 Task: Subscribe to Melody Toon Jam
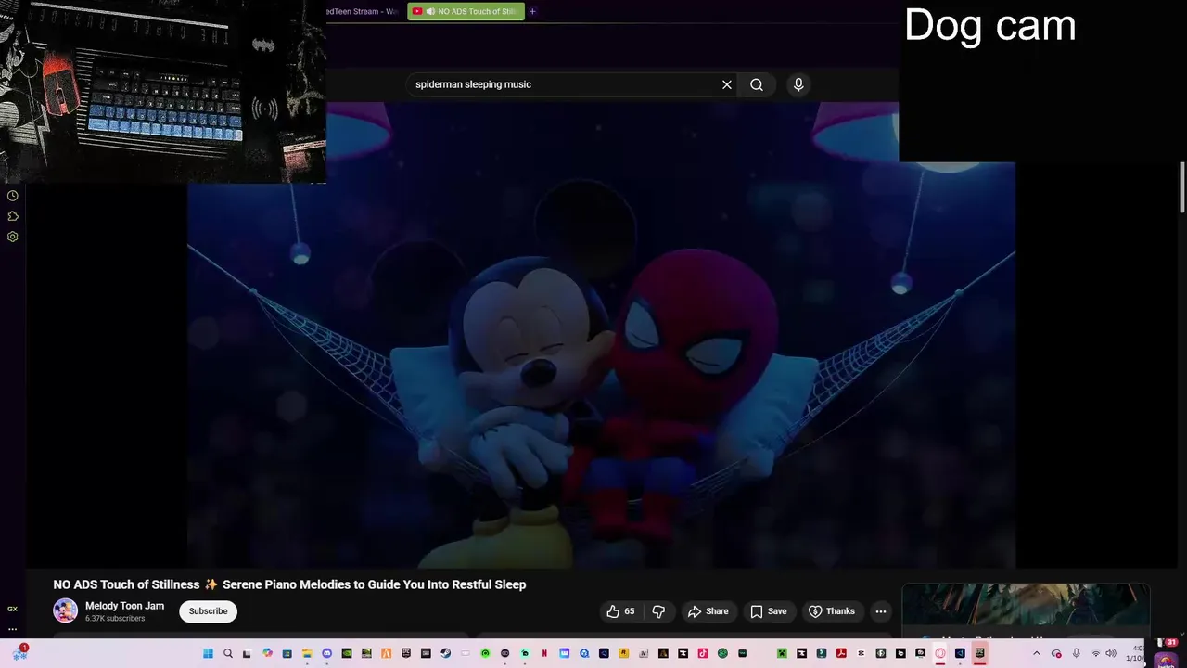(209, 611)
